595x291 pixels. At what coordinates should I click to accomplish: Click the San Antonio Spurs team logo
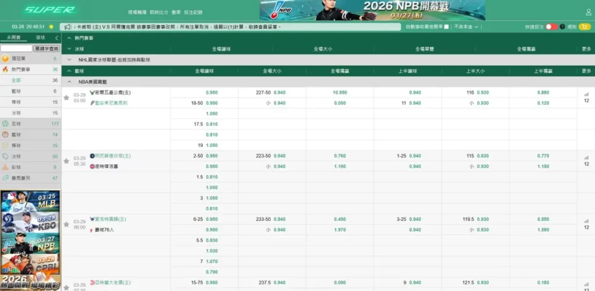92,103
